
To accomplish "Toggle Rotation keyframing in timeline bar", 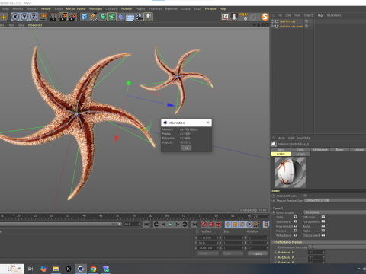I will click(242, 225).
